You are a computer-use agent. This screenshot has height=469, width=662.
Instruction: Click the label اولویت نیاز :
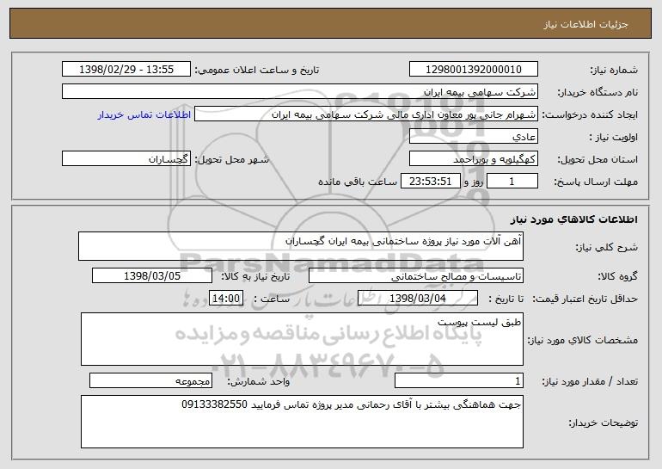tap(614, 137)
